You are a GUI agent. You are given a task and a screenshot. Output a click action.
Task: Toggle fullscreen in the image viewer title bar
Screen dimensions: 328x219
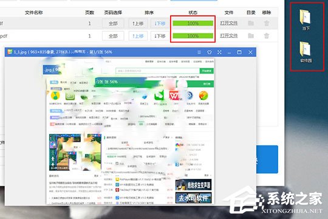[219, 52]
